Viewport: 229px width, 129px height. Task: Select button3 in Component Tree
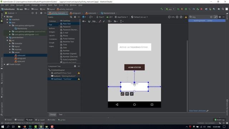click(x=64, y=76)
